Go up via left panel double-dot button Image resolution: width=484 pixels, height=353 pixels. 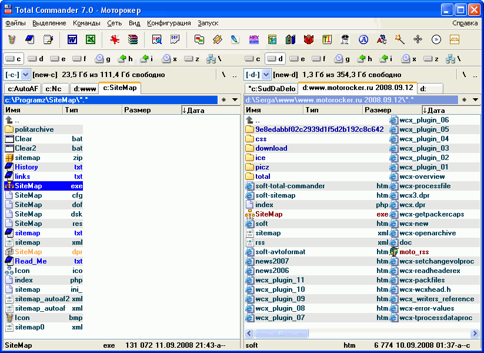click(235, 75)
